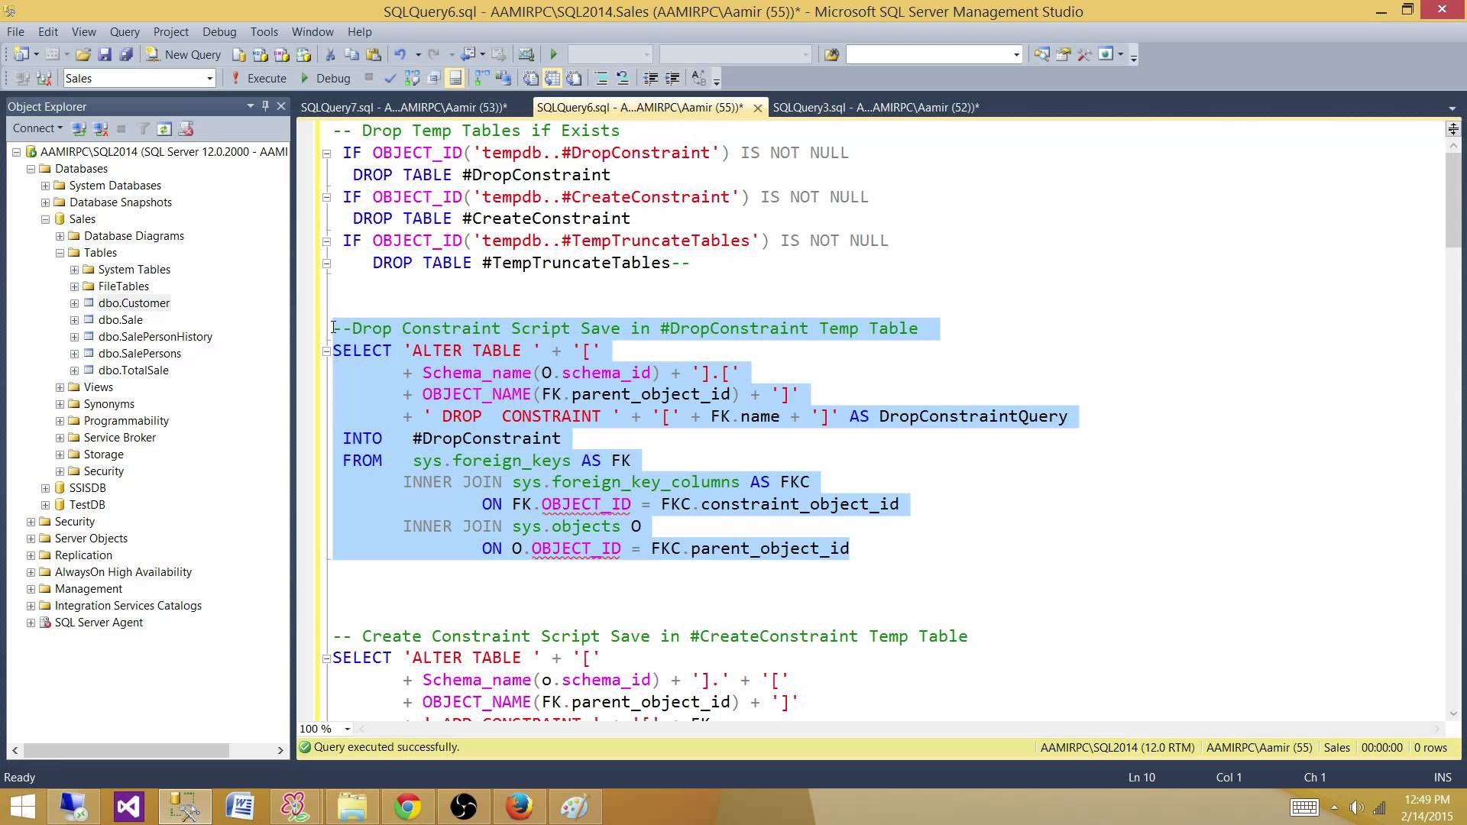Click the editor vertical scrollbar thumb
This screenshot has width=1467, height=825.
pos(1452,199)
